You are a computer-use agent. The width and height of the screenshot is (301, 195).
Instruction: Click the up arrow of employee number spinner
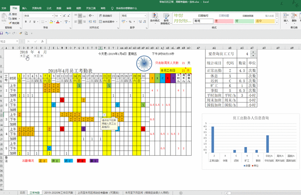[x=253, y=52]
